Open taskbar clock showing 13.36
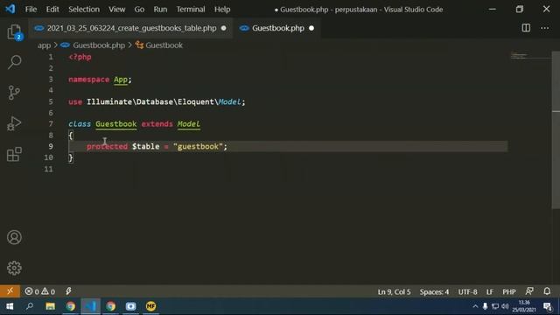Image resolution: width=560 pixels, height=315 pixels. point(524,306)
